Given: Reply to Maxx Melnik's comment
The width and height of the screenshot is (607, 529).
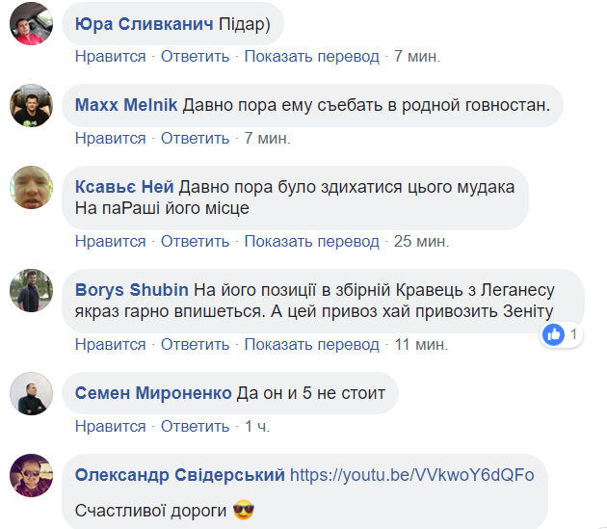Looking at the screenshot, I should (195, 138).
